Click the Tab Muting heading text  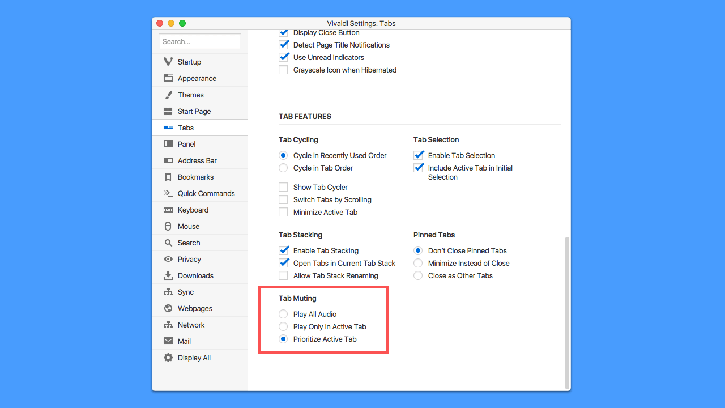297,298
